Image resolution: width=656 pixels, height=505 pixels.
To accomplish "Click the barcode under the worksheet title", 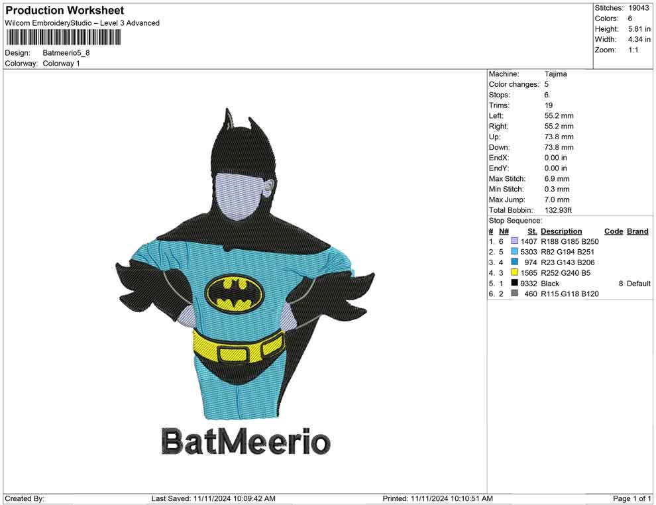I will coord(63,38).
